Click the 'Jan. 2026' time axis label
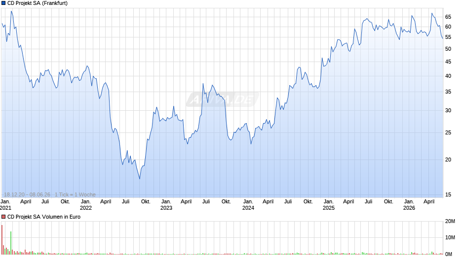 tap(409, 205)
